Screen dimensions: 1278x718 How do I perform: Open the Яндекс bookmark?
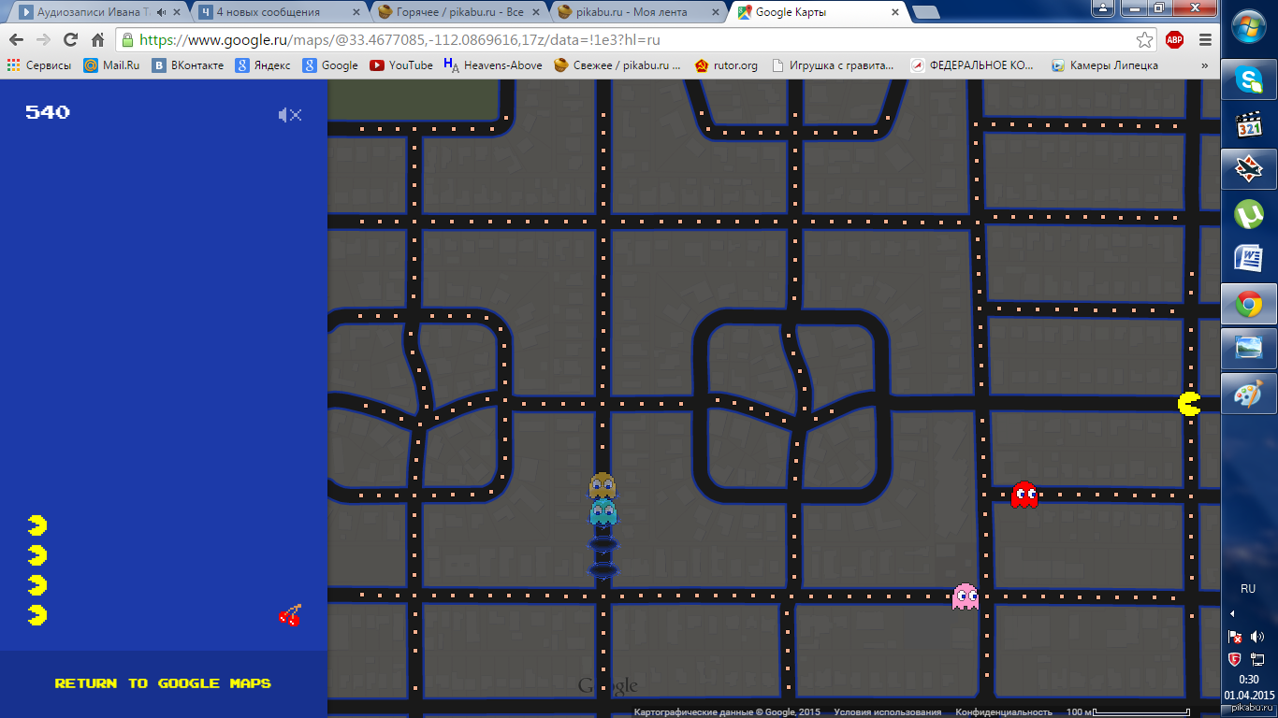263,65
